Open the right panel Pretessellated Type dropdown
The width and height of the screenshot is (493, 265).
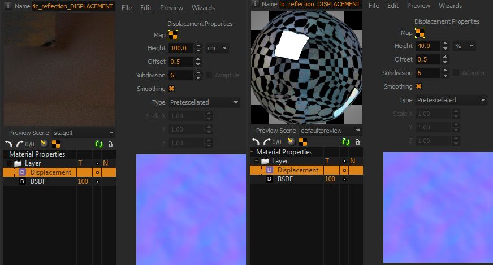tap(451, 100)
